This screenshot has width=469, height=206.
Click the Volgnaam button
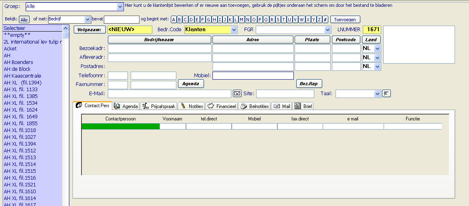[90, 30]
